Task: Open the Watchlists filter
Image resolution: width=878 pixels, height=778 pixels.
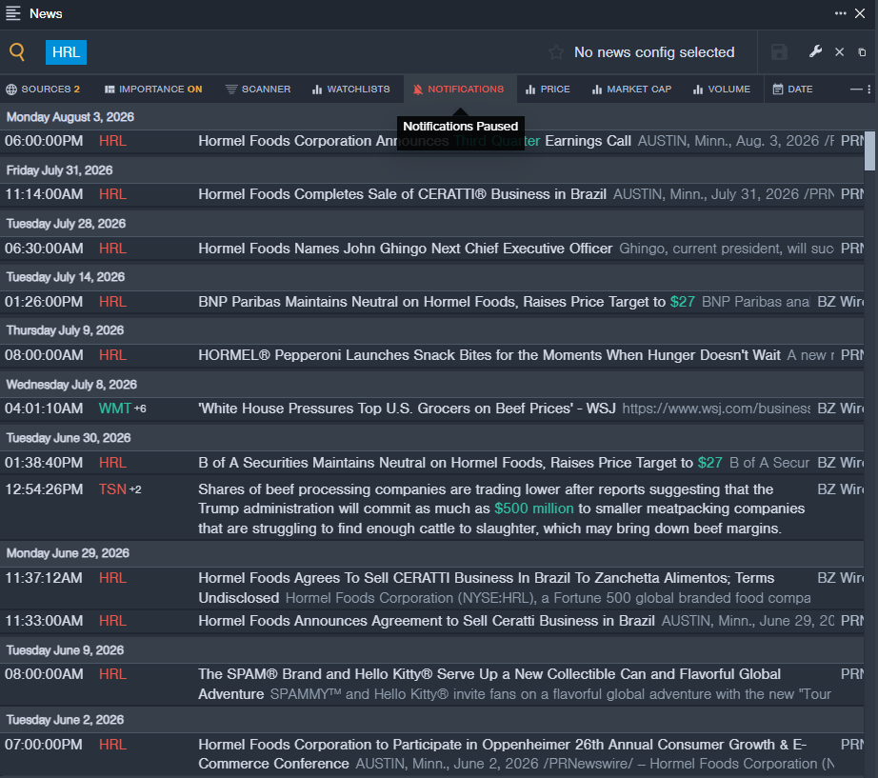Action: click(351, 90)
